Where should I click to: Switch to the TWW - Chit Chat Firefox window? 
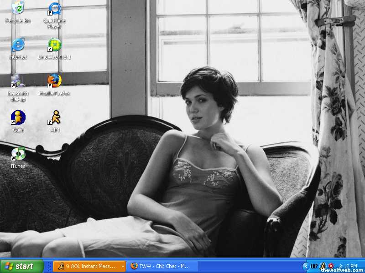click(x=163, y=266)
